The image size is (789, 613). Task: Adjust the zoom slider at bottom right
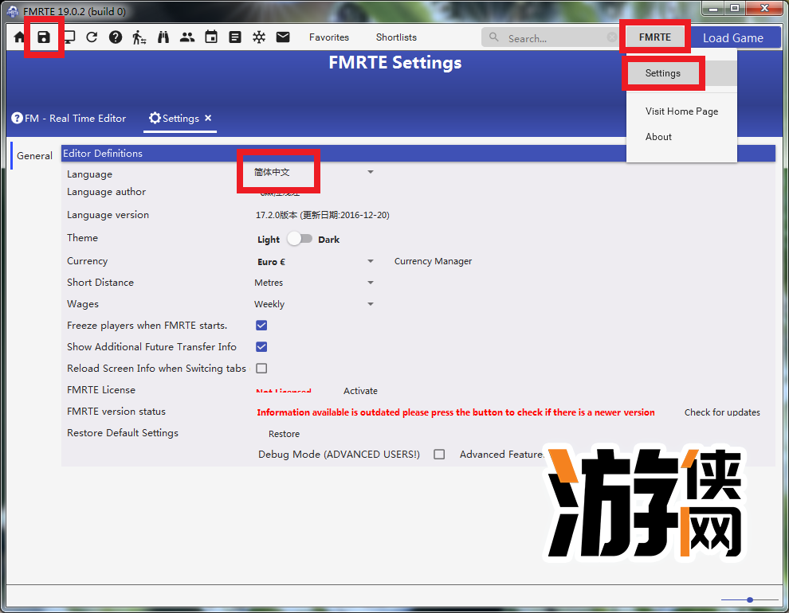(x=750, y=599)
